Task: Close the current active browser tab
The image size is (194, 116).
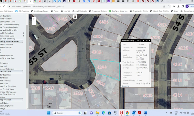Action: coord(31,1)
